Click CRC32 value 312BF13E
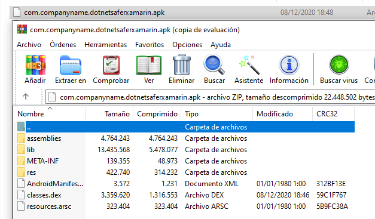 331,183
